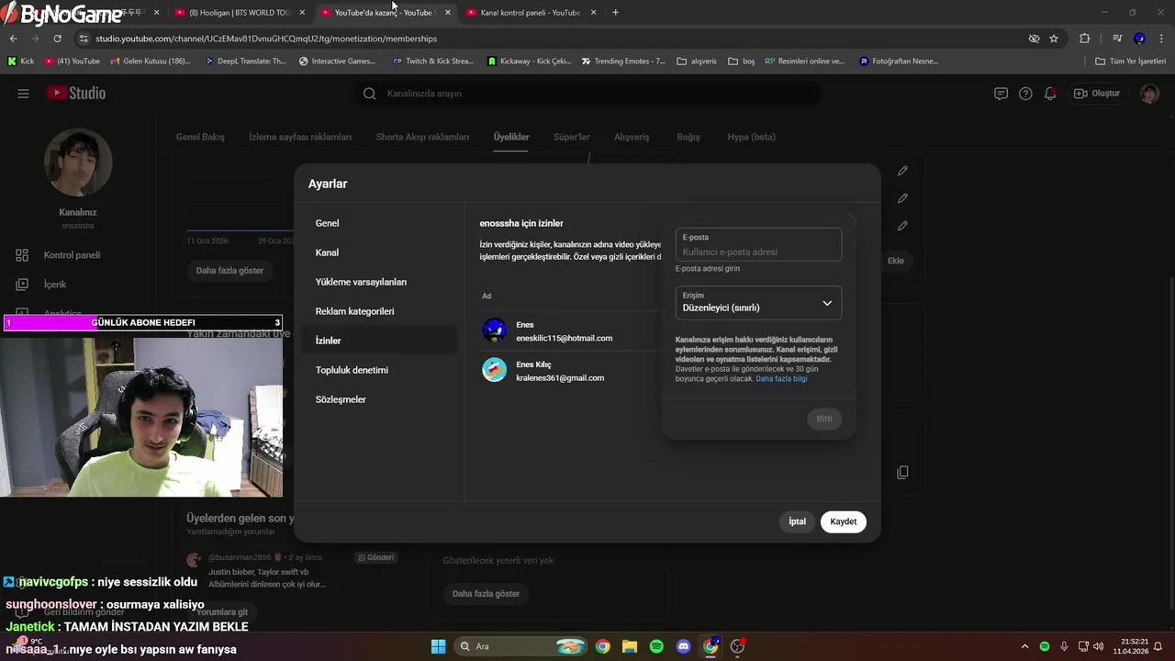Select Kanal in settings menu
Screen dimensions: 1175x661
[x=378, y=252]
